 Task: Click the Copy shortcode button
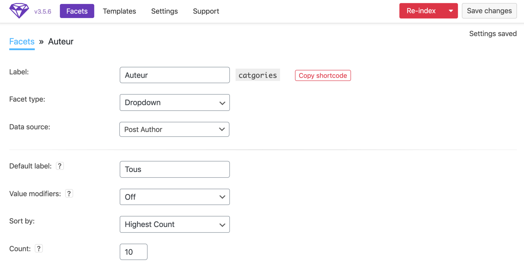coord(323,75)
